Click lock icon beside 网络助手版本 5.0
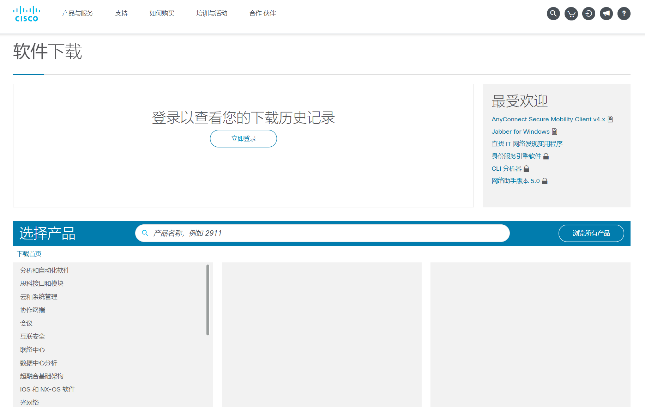Image resolution: width=645 pixels, height=413 pixels. tap(545, 181)
